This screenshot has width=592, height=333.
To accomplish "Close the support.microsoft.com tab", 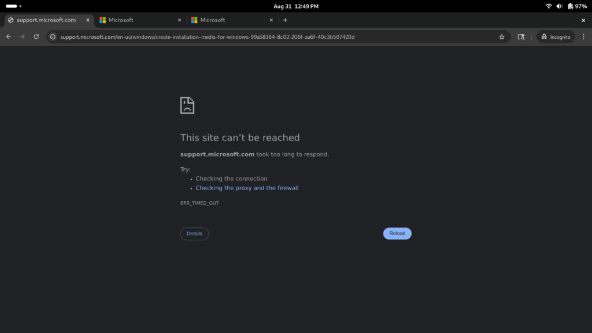I will pos(88,20).
